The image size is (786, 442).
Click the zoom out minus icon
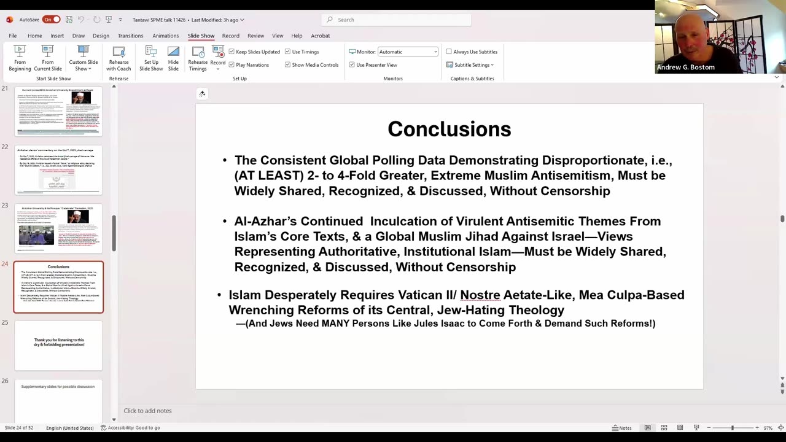click(x=709, y=427)
